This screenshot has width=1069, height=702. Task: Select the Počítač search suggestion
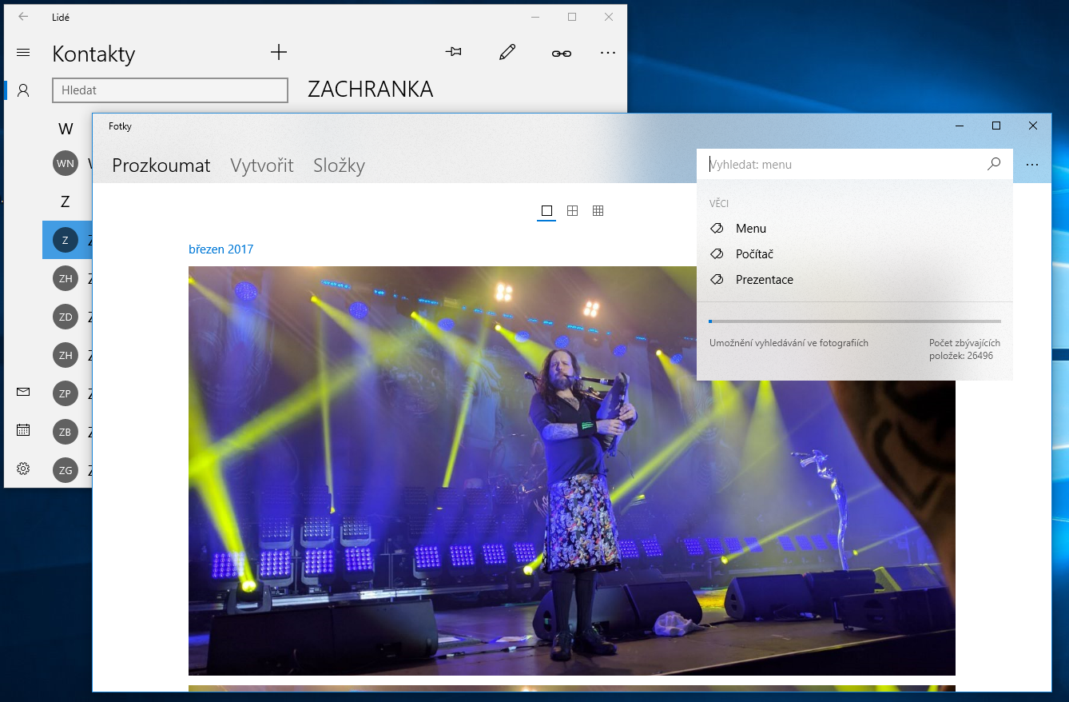(754, 254)
